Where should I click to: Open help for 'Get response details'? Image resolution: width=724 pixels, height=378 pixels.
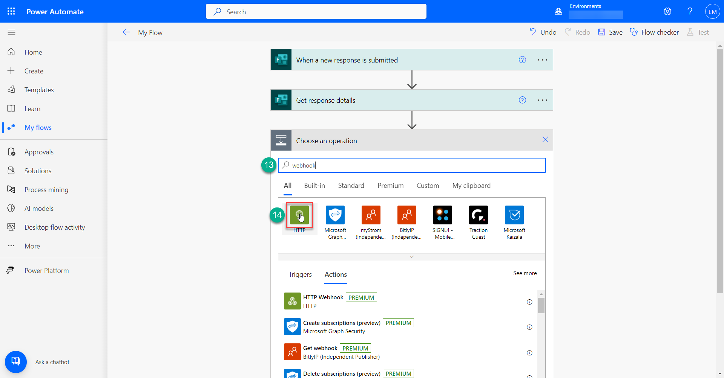pyautogui.click(x=522, y=100)
